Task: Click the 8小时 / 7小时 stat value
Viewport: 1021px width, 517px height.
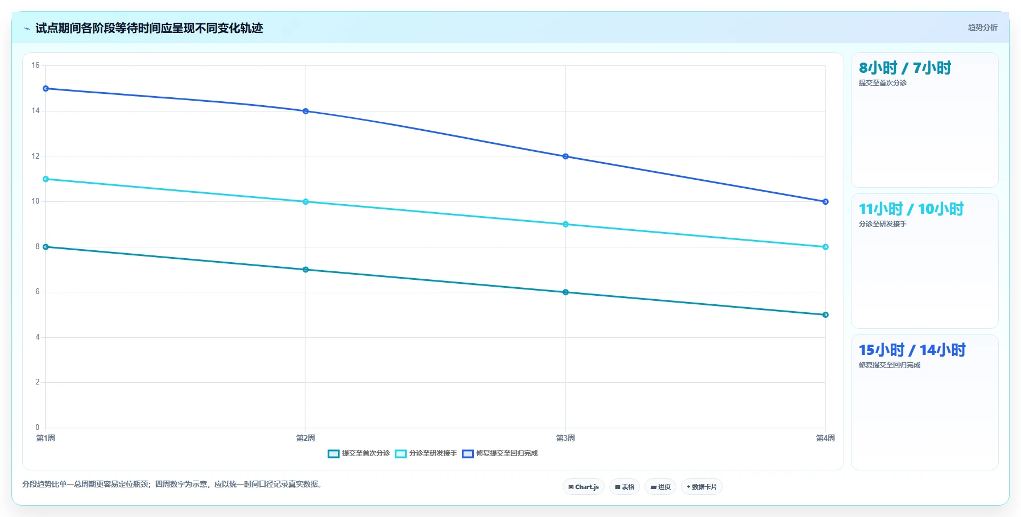Action: pyautogui.click(x=905, y=68)
